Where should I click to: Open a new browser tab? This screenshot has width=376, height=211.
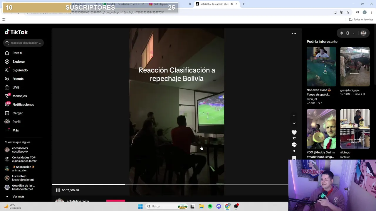tap(244, 4)
